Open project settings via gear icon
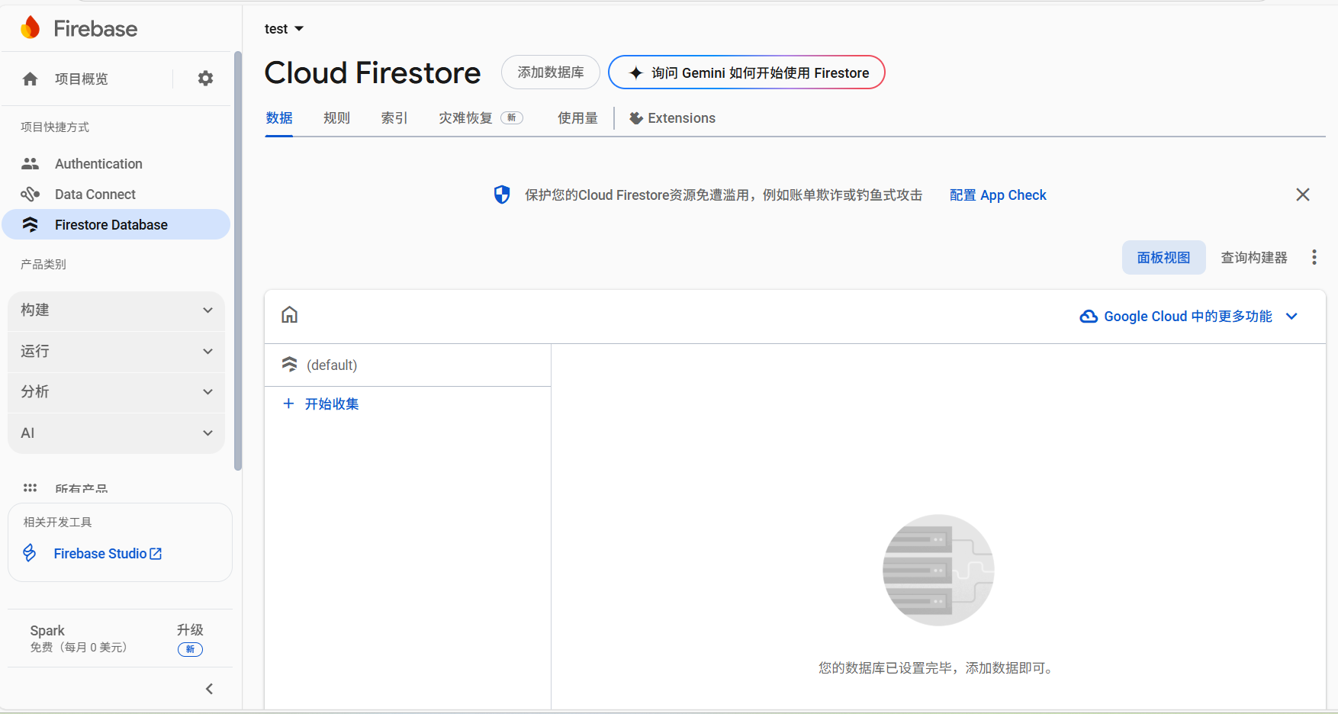This screenshot has height=714, width=1338. 204,78
